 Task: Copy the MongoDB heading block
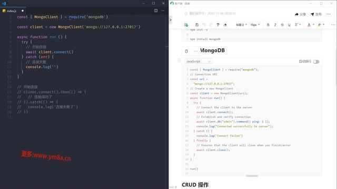click(186, 51)
